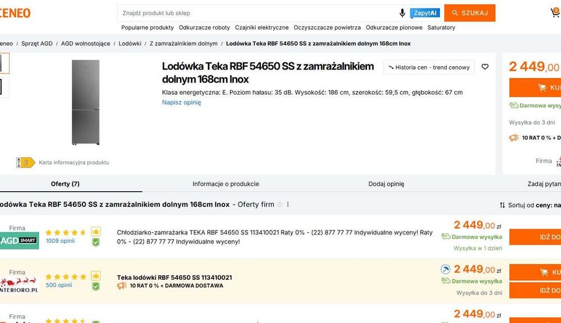Screen dimensions: 561x323
Task: Click cart buy button in Interioro.pl offer
Action: point(535,272)
